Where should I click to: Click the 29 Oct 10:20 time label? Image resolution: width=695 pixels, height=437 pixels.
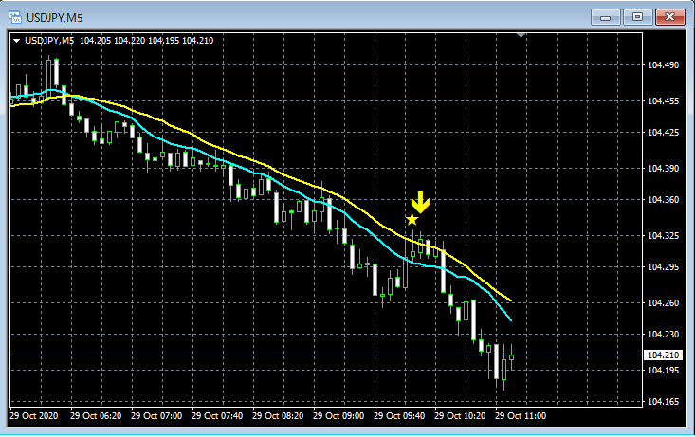(460, 416)
